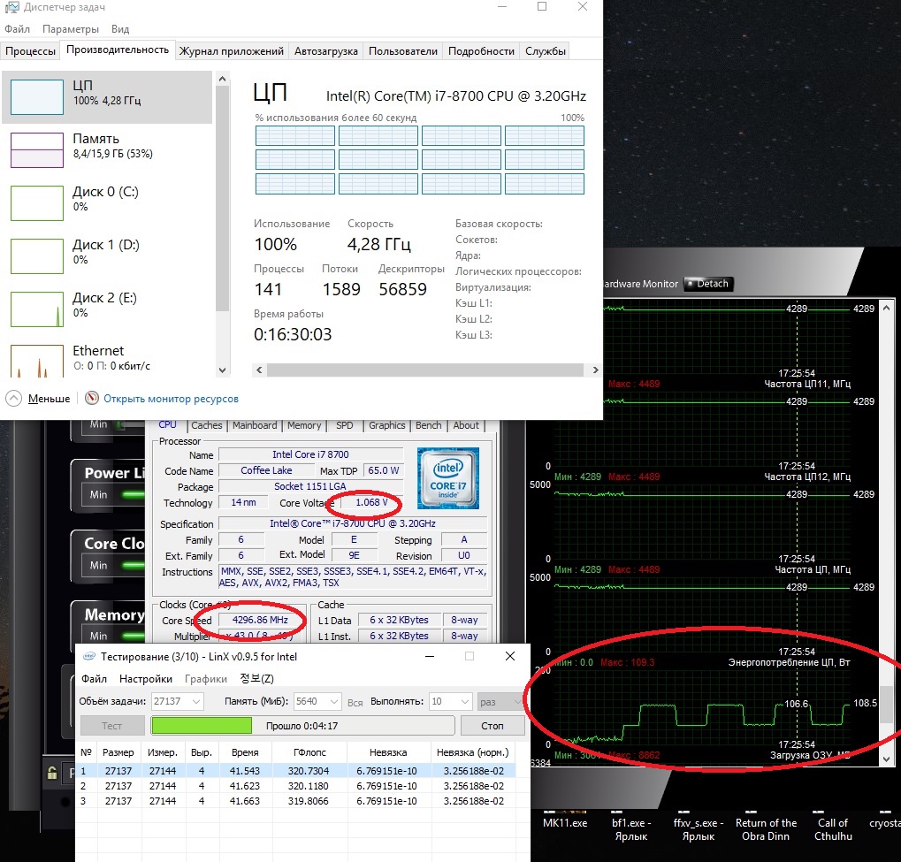This screenshot has width=901, height=862.
Task: Select Диск 0 (C:) in the sidebar
Action: [107, 202]
